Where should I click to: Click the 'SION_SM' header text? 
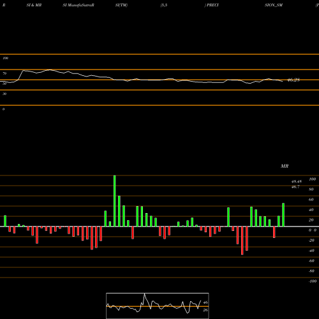pyautogui.click(x=274, y=5)
